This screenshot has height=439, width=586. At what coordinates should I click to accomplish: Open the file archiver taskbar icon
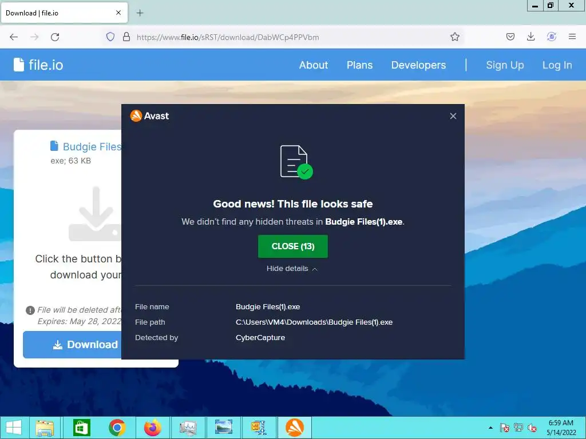coord(259,428)
